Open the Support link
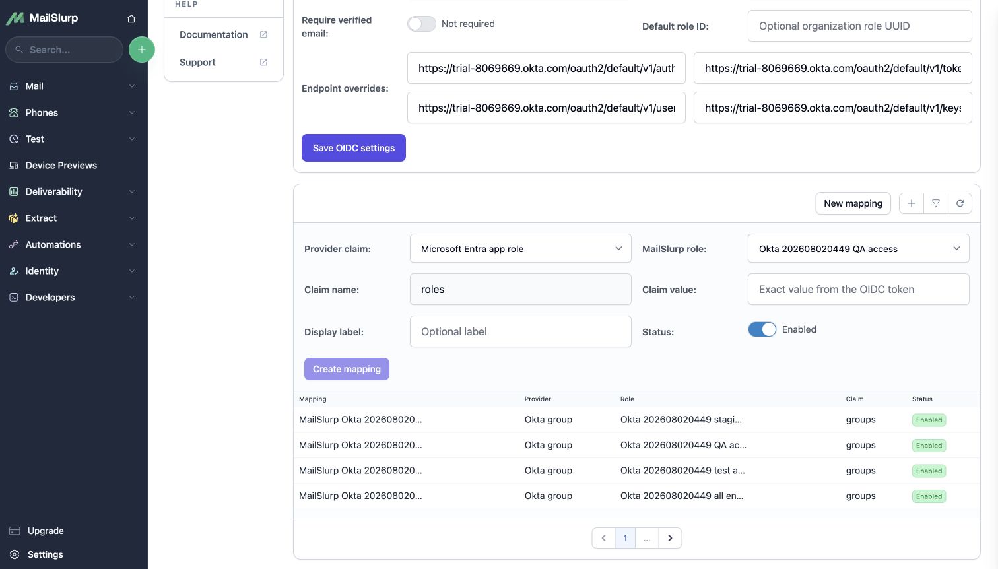Screen dimensions: 998x569 click(x=197, y=62)
